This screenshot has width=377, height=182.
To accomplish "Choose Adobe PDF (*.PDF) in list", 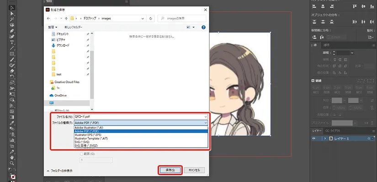I will click(141, 131).
